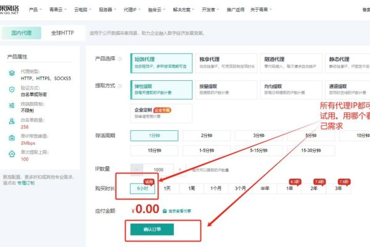Choose 3年 purchase duration

[x=339, y=188]
